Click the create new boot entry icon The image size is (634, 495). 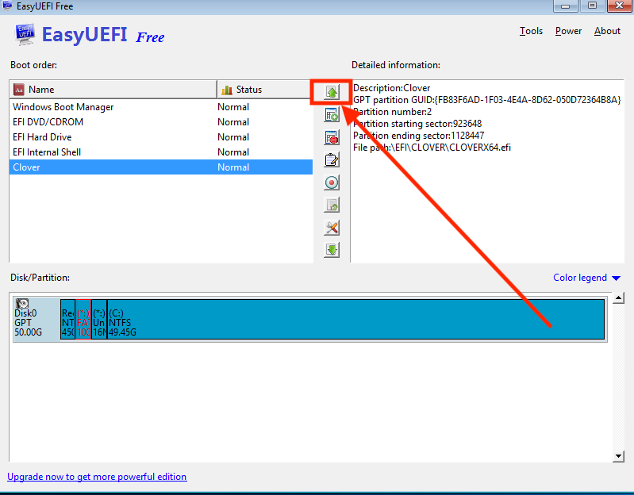click(332, 115)
